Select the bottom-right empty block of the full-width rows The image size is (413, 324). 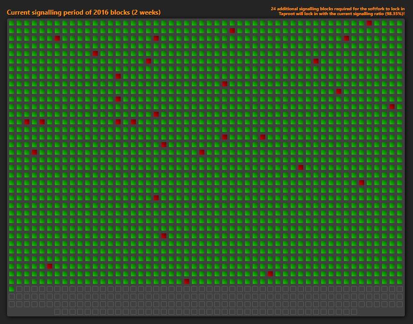(399, 304)
